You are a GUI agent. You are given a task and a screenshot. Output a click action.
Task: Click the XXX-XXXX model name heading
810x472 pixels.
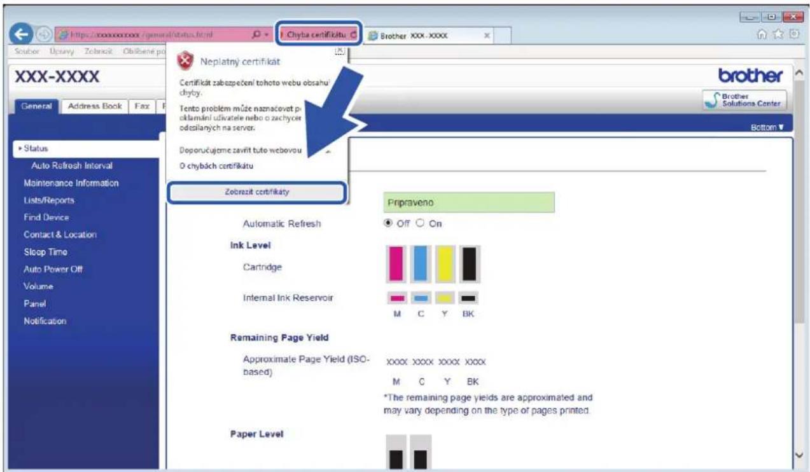point(56,77)
